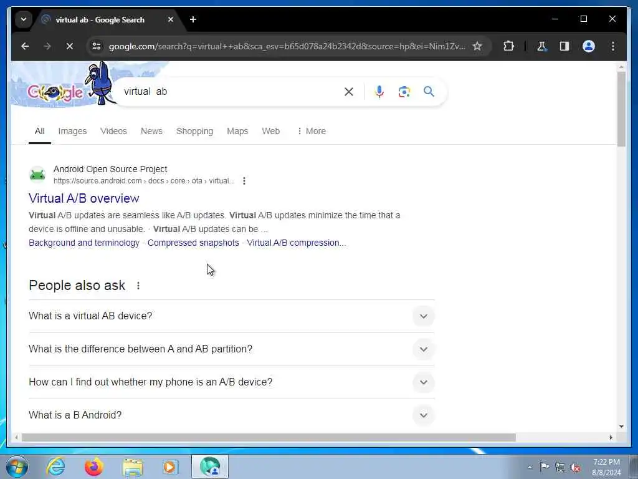Click the vertical scrollbar thumb
638x479 pixels.
pyautogui.click(x=621, y=109)
